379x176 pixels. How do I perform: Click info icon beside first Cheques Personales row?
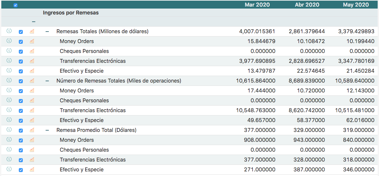(x=9, y=51)
